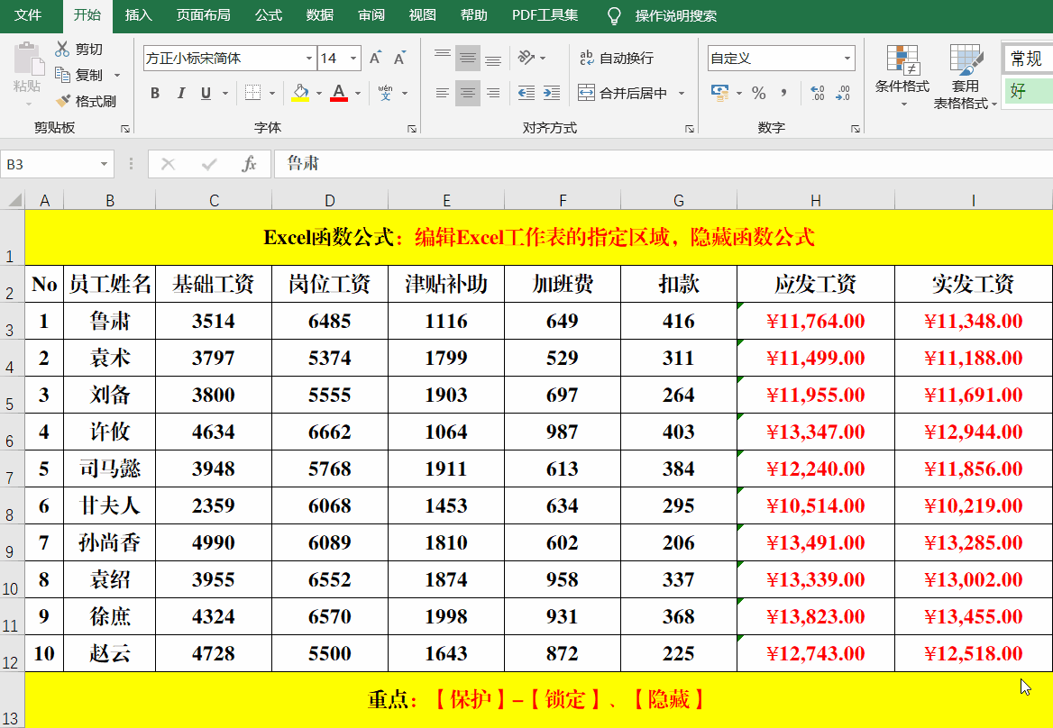Decrease font size with the smaller A icon
Screen dimensions: 1053x728
tap(399, 59)
